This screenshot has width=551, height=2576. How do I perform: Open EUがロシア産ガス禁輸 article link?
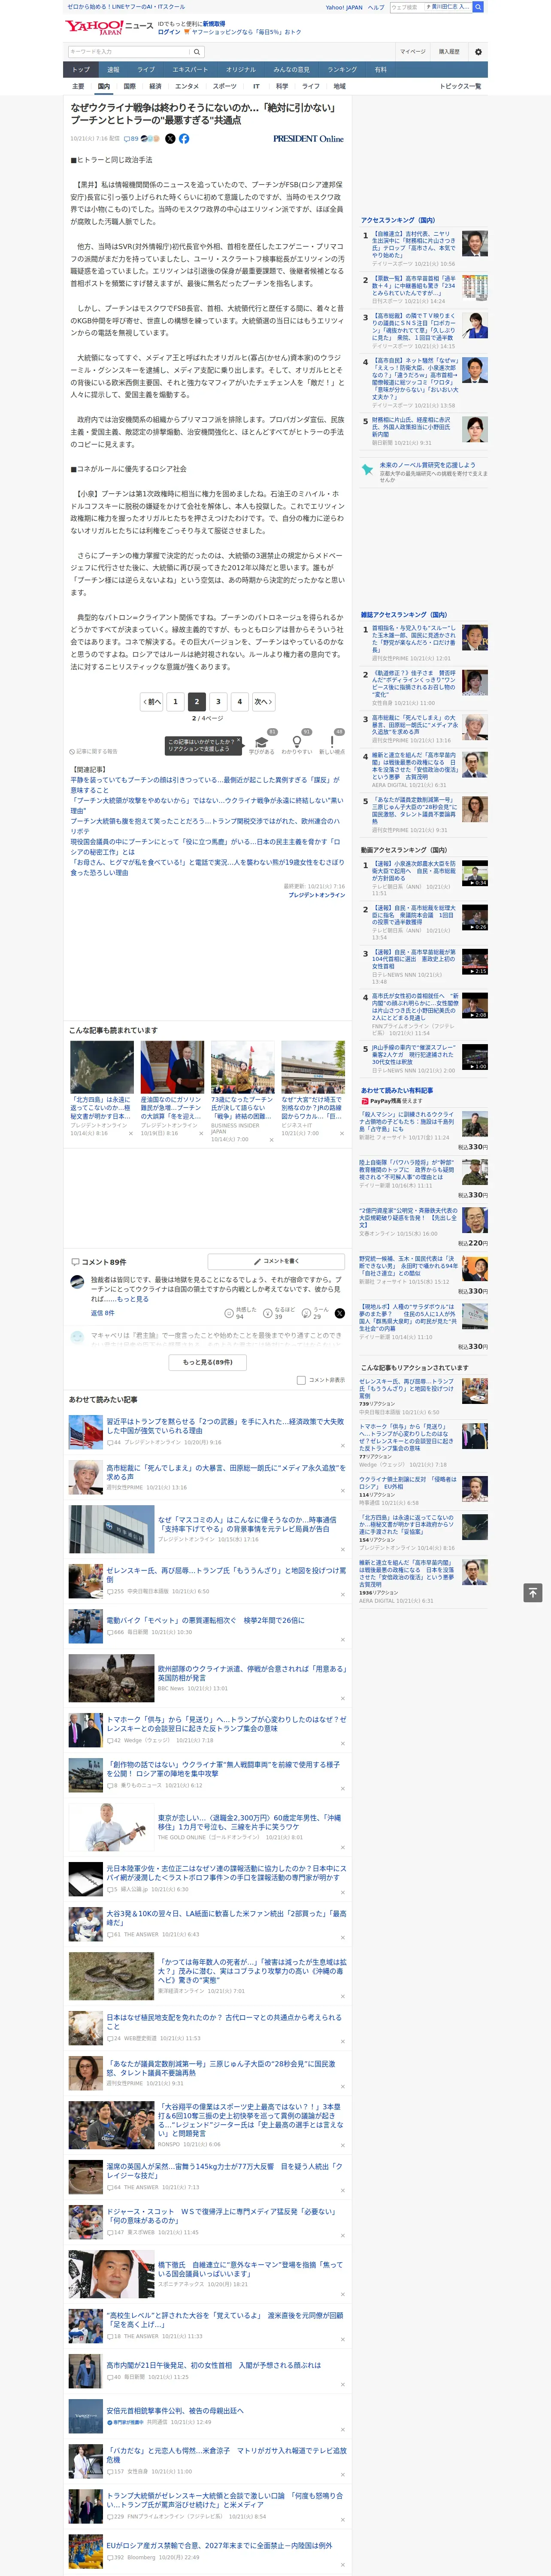click(219, 2546)
